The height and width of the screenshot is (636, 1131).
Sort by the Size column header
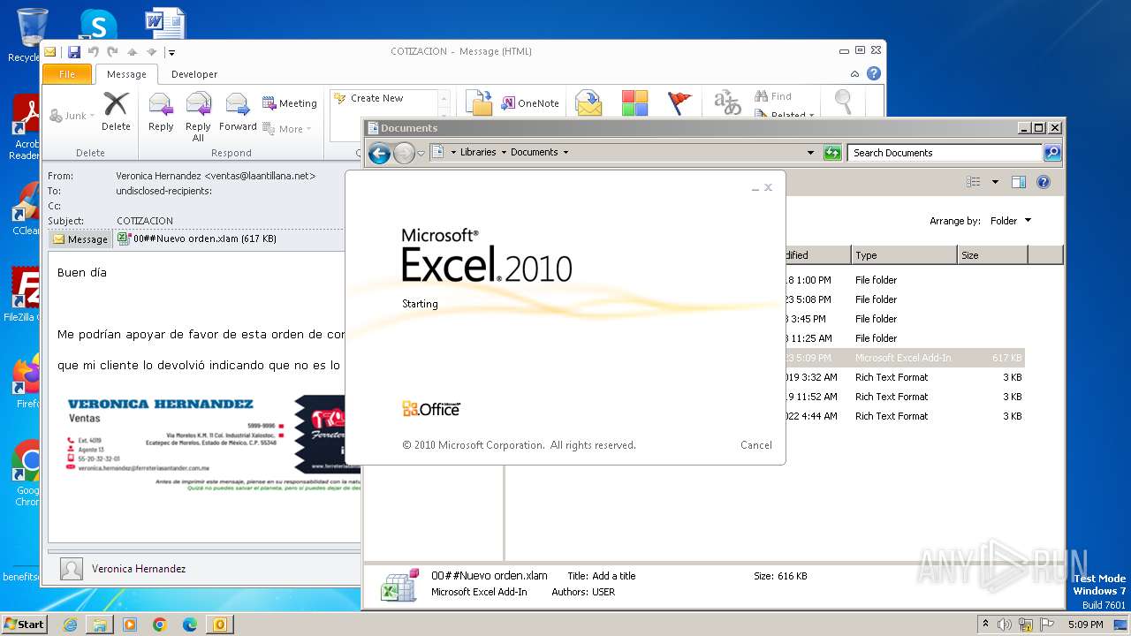point(992,255)
